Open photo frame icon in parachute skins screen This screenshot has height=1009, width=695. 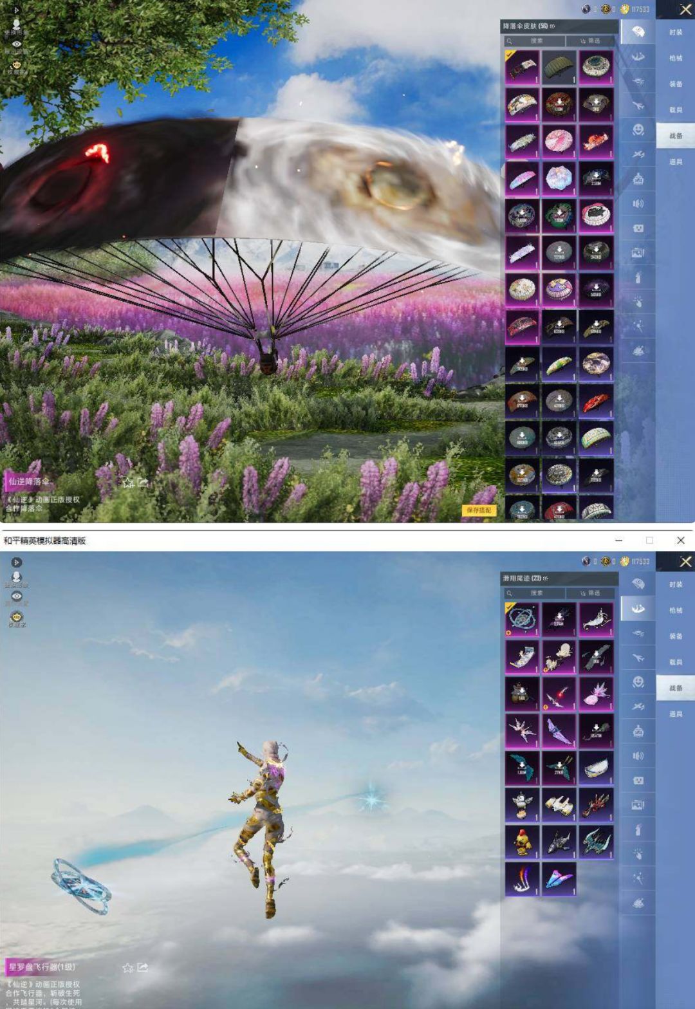[x=638, y=253]
